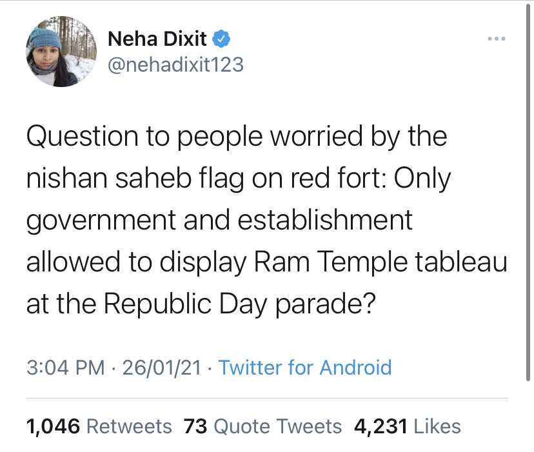Click the blue verified badge icon
The height and width of the screenshot is (452, 534).
[221, 39]
